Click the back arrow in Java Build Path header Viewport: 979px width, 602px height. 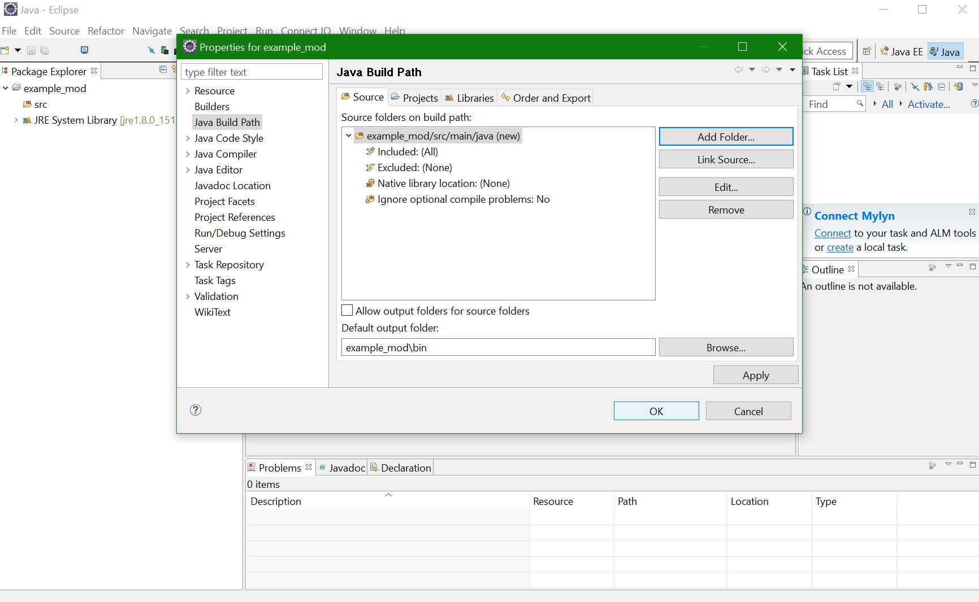pos(738,69)
